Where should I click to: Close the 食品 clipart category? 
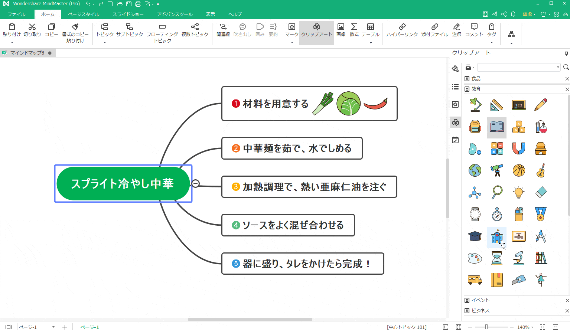point(567,78)
